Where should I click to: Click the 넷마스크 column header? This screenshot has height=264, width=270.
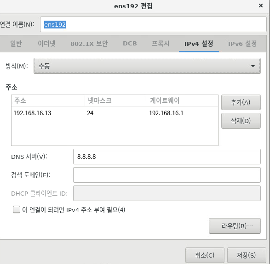point(116,101)
